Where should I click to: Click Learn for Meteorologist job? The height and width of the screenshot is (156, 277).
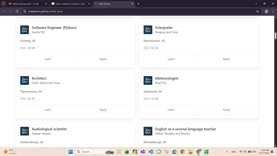coord(171,110)
